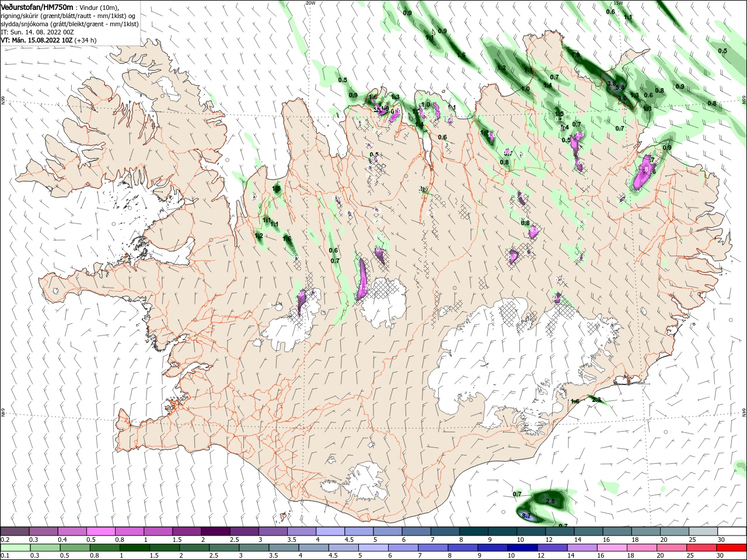Click the 30 label in bottom legend row
Image resolution: width=747 pixels, height=560 pixels.
[720, 555]
